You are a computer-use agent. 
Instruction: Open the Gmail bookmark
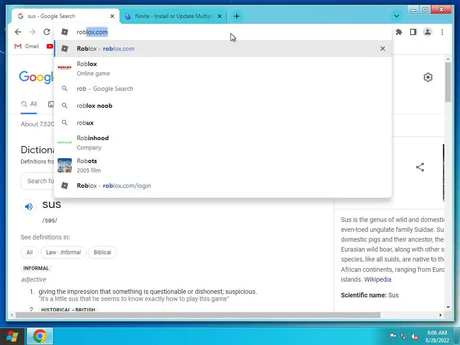click(27, 46)
